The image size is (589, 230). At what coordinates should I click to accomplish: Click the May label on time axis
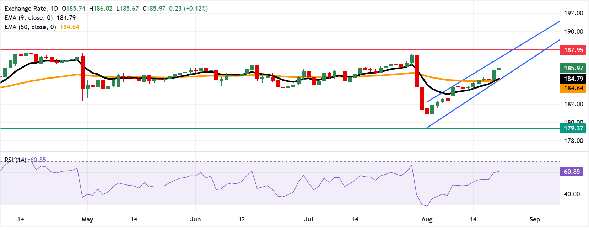(x=87, y=219)
